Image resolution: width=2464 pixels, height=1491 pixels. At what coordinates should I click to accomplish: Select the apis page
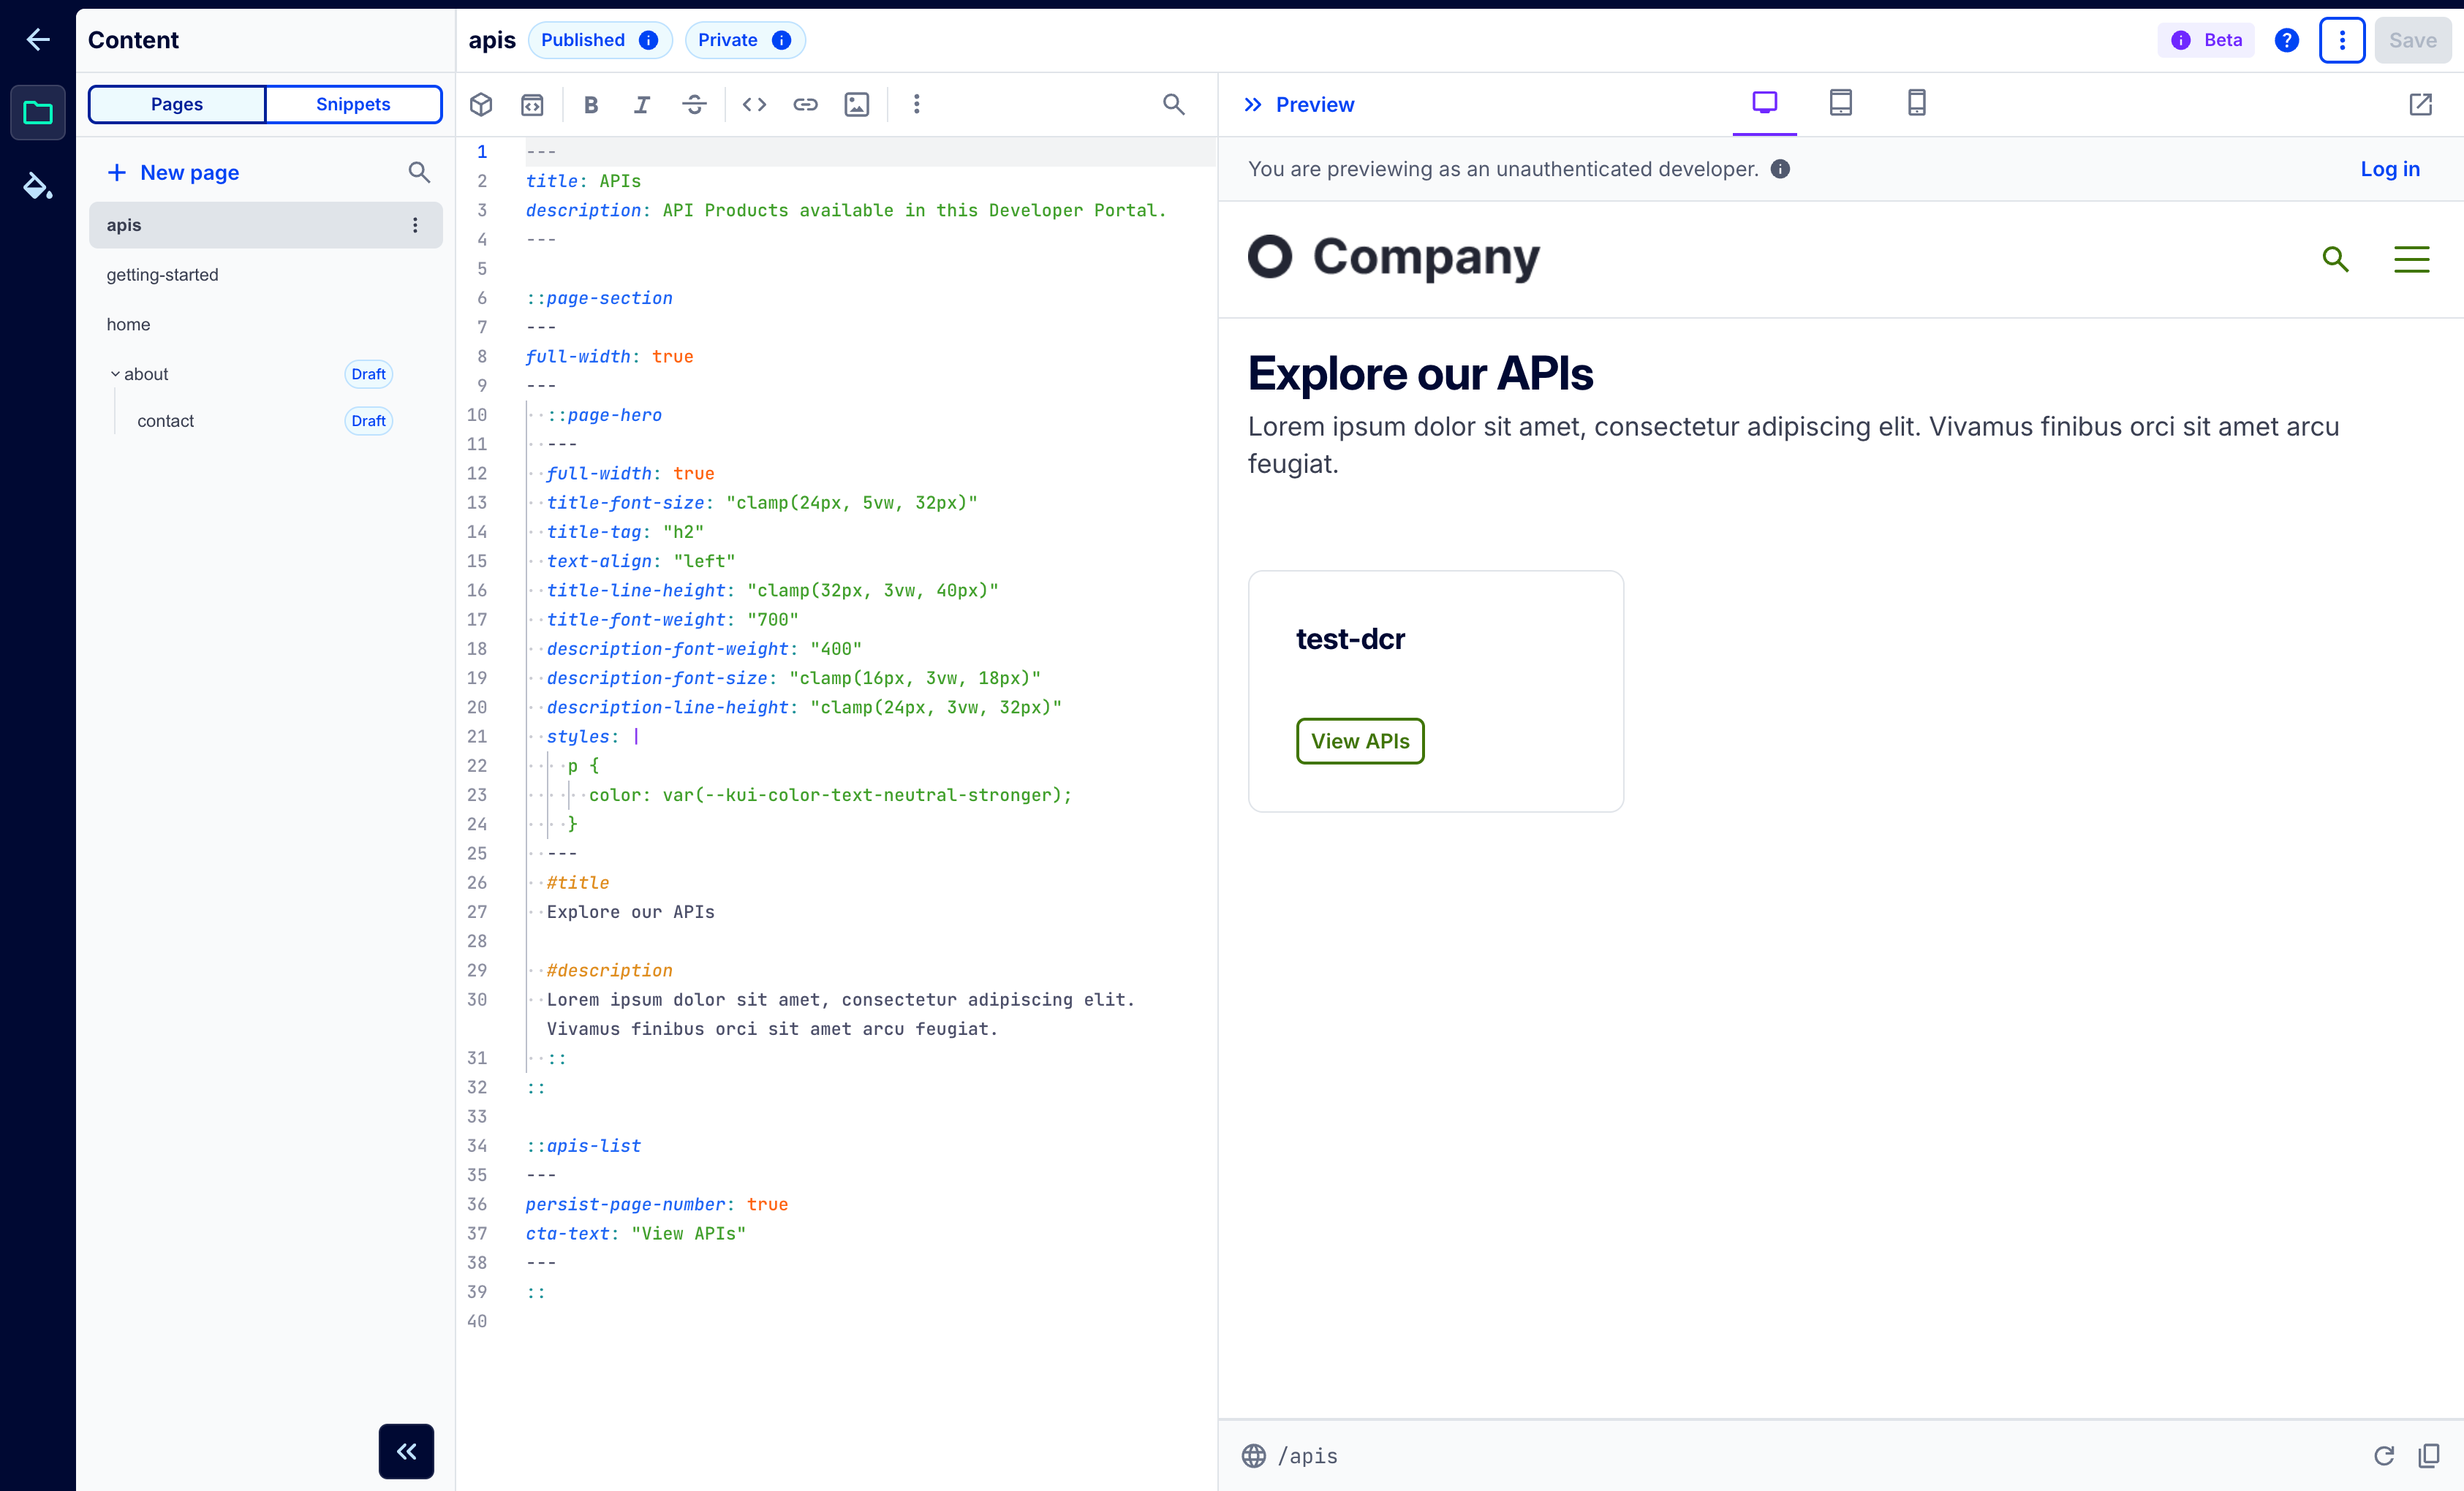(x=266, y=225)
